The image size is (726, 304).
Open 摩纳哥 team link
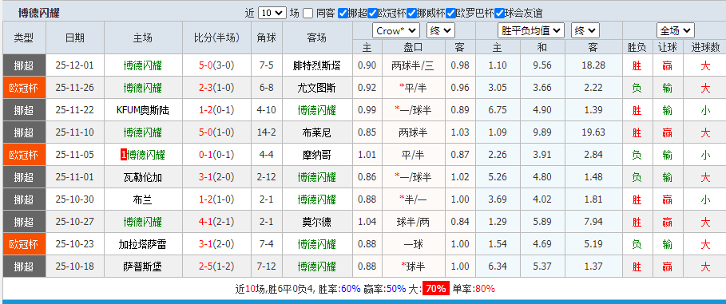pos(317,155)
